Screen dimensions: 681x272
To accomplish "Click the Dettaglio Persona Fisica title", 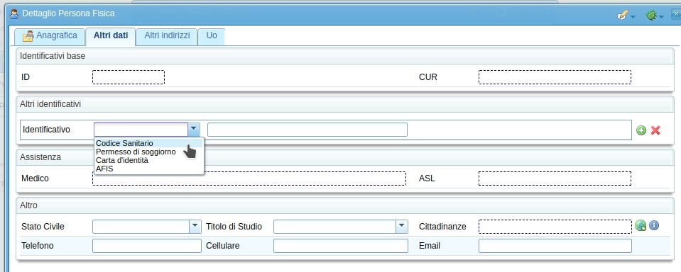I will (x=69, y=13).
